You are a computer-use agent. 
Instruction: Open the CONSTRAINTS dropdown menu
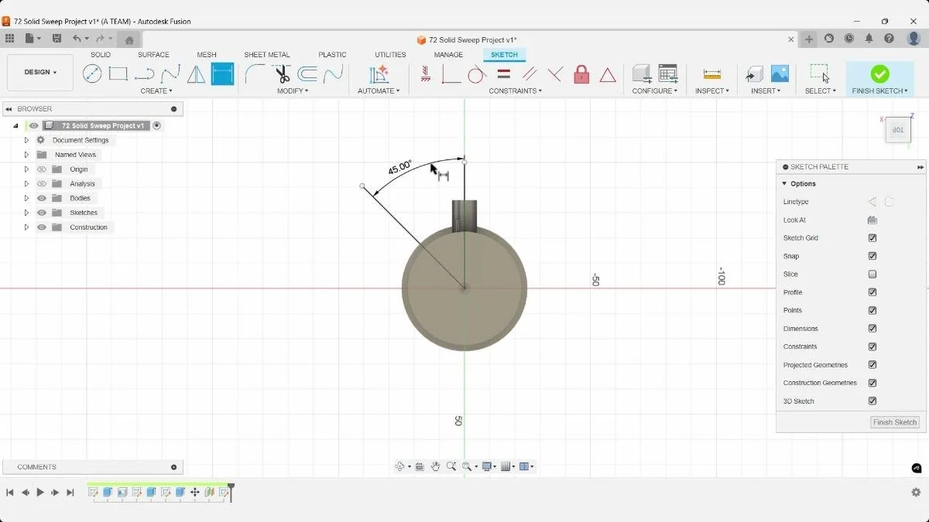(x=515, y=91)
